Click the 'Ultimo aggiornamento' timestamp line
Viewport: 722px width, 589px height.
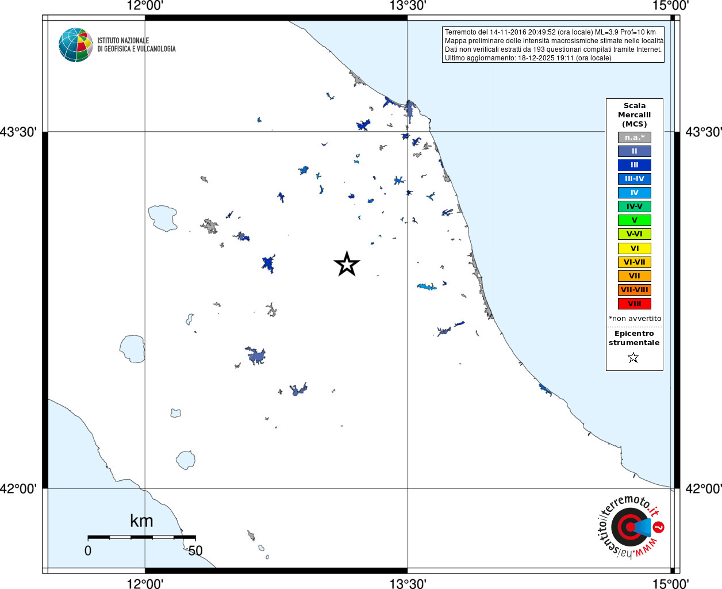point(528,58)
